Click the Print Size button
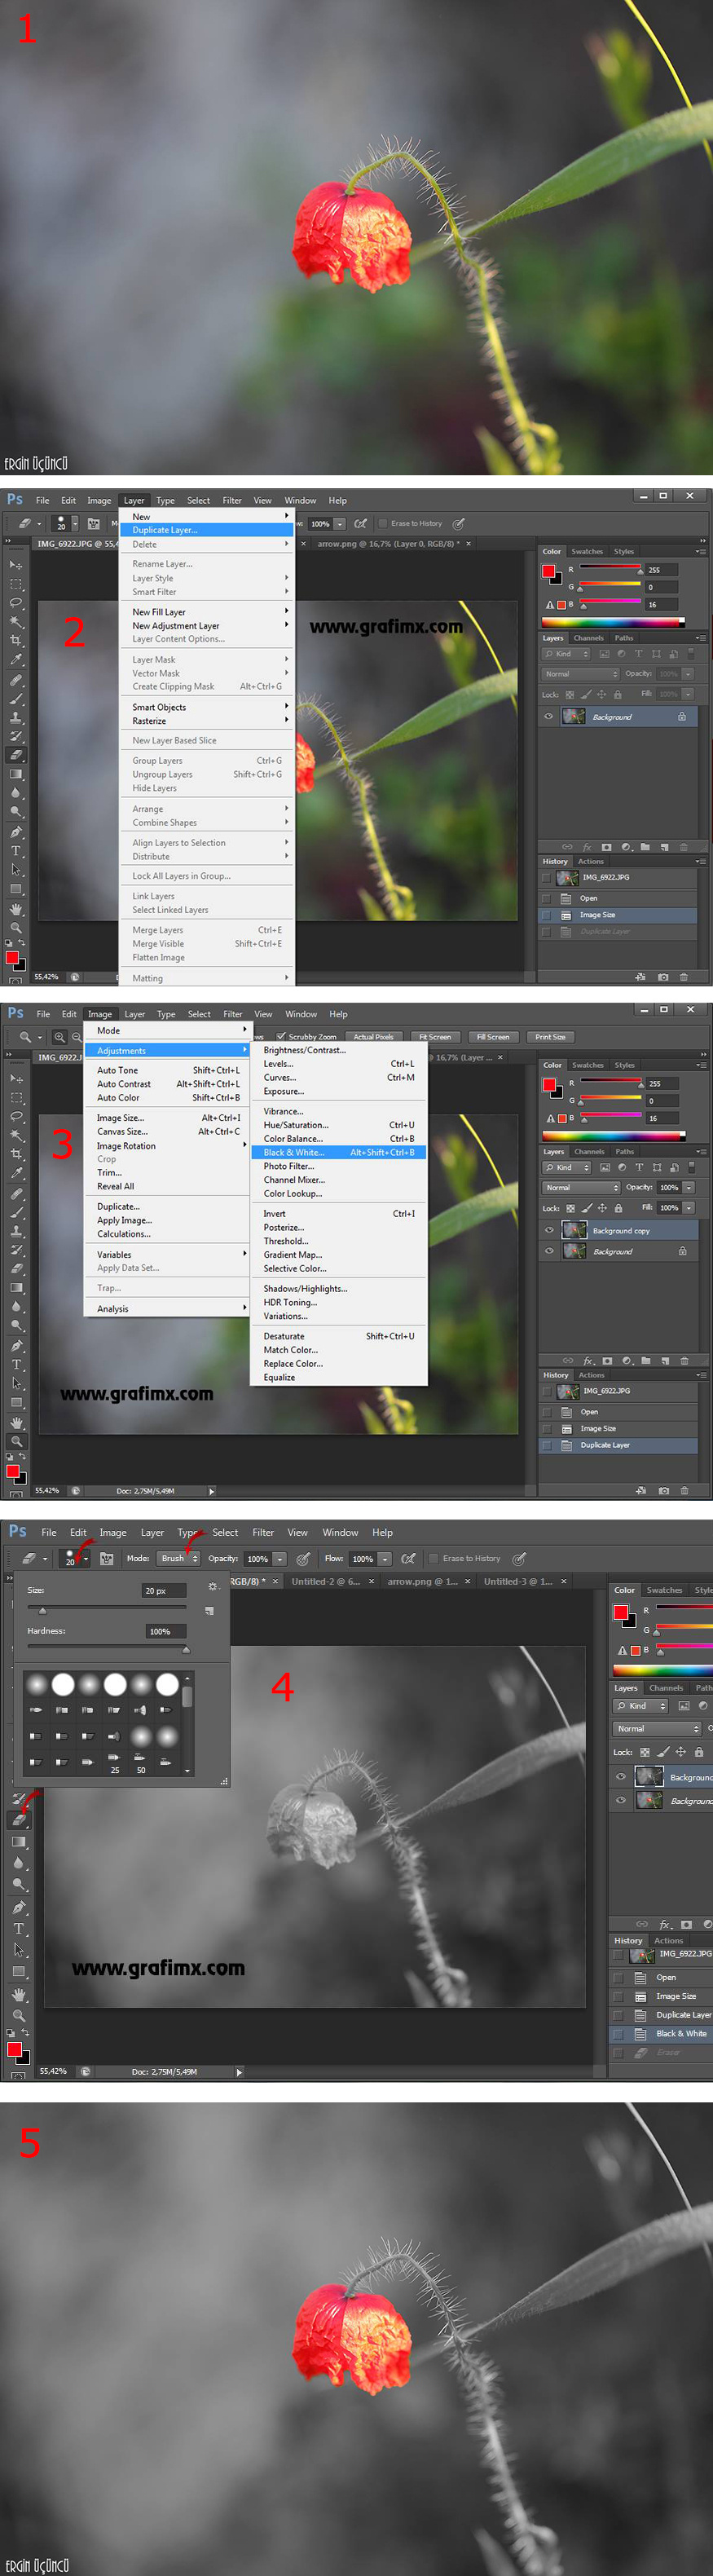713x2576 pixels. 550,1037
